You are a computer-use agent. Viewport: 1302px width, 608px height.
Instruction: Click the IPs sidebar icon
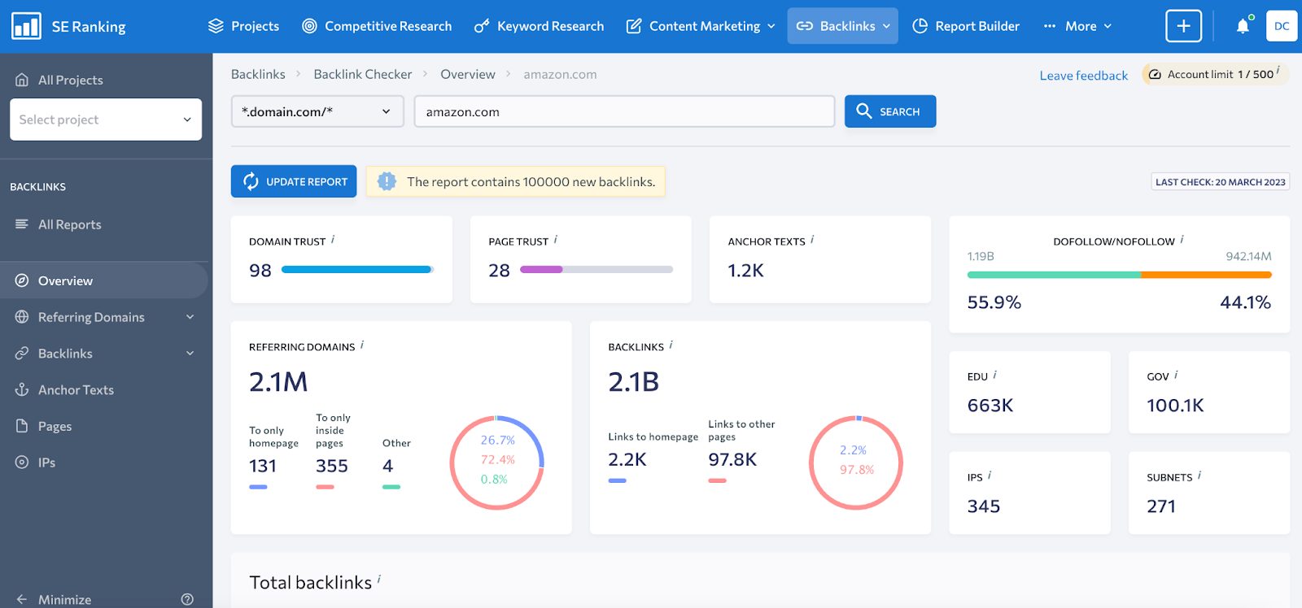[x=22, y=462]
